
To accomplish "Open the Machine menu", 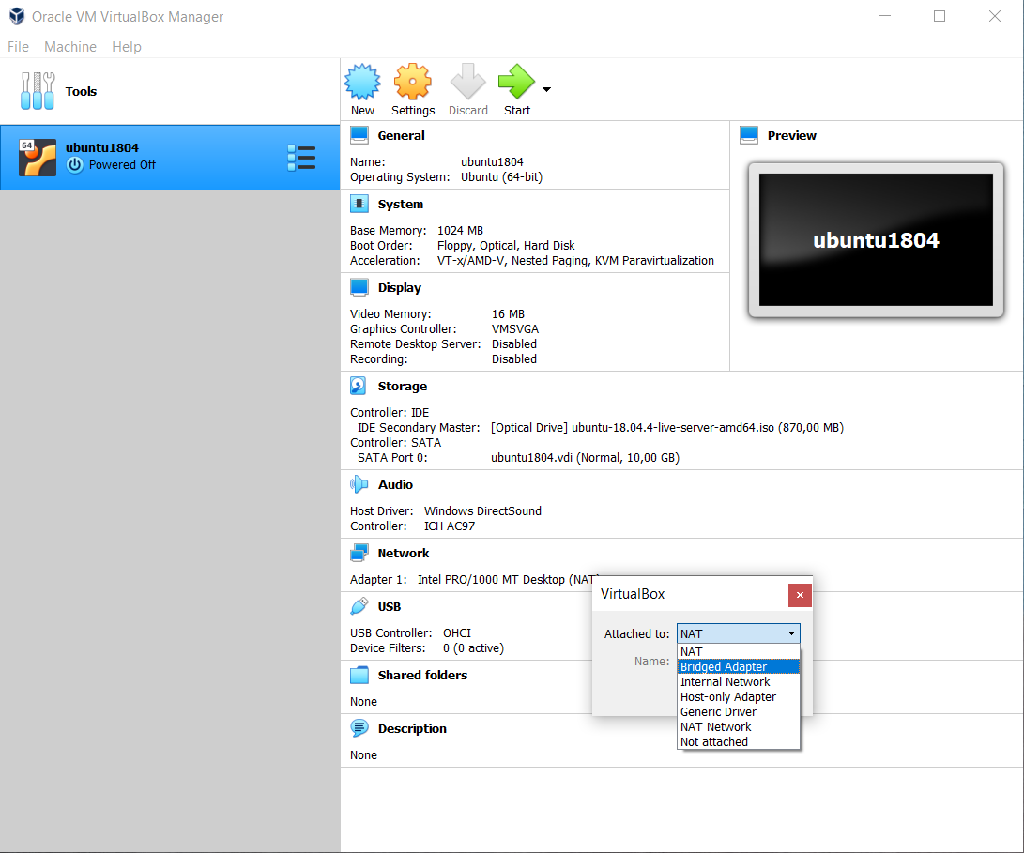I will pyautogui.click(x=70, y=47).
